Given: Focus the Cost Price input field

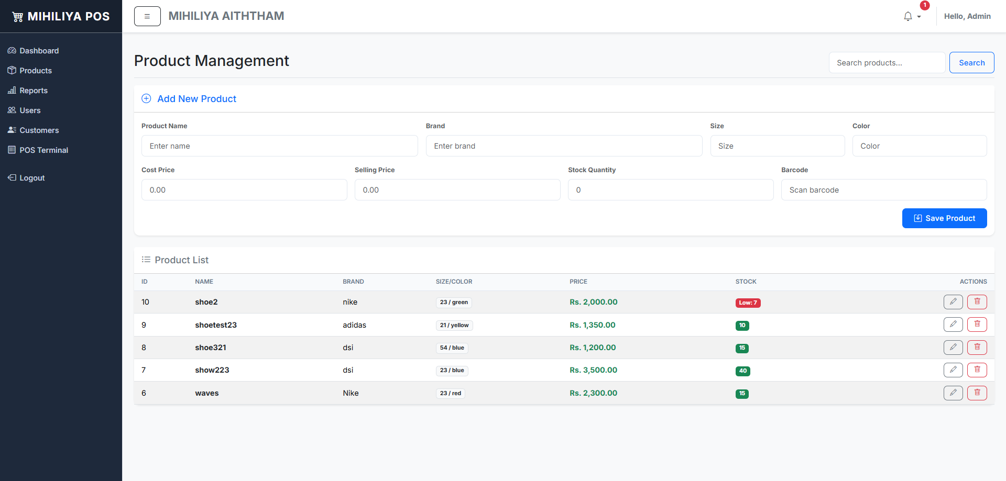Looking at the screenshot, I should [x=244, y=190].
